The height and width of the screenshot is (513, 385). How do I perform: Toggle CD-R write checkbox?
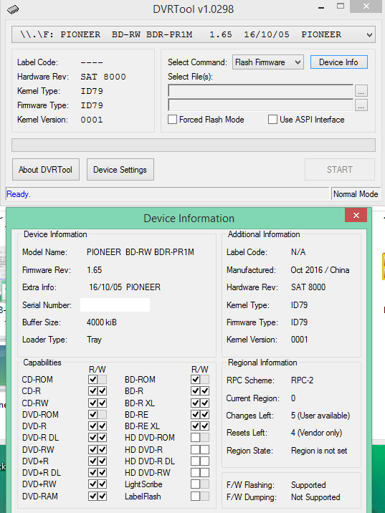[102, 391]
